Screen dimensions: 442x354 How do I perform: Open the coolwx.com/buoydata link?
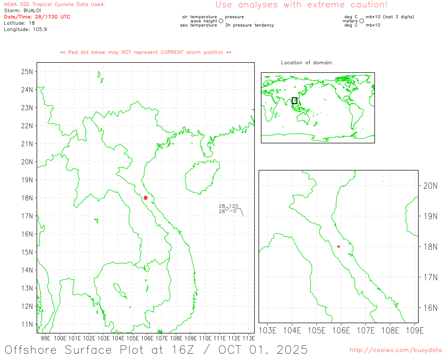click(396, 350)
